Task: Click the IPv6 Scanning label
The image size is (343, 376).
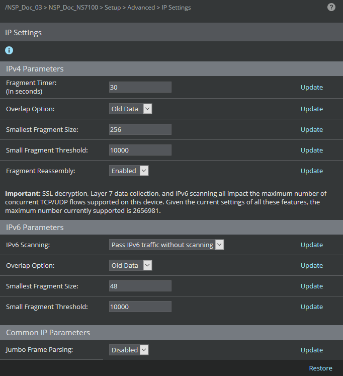Action: 28,245
